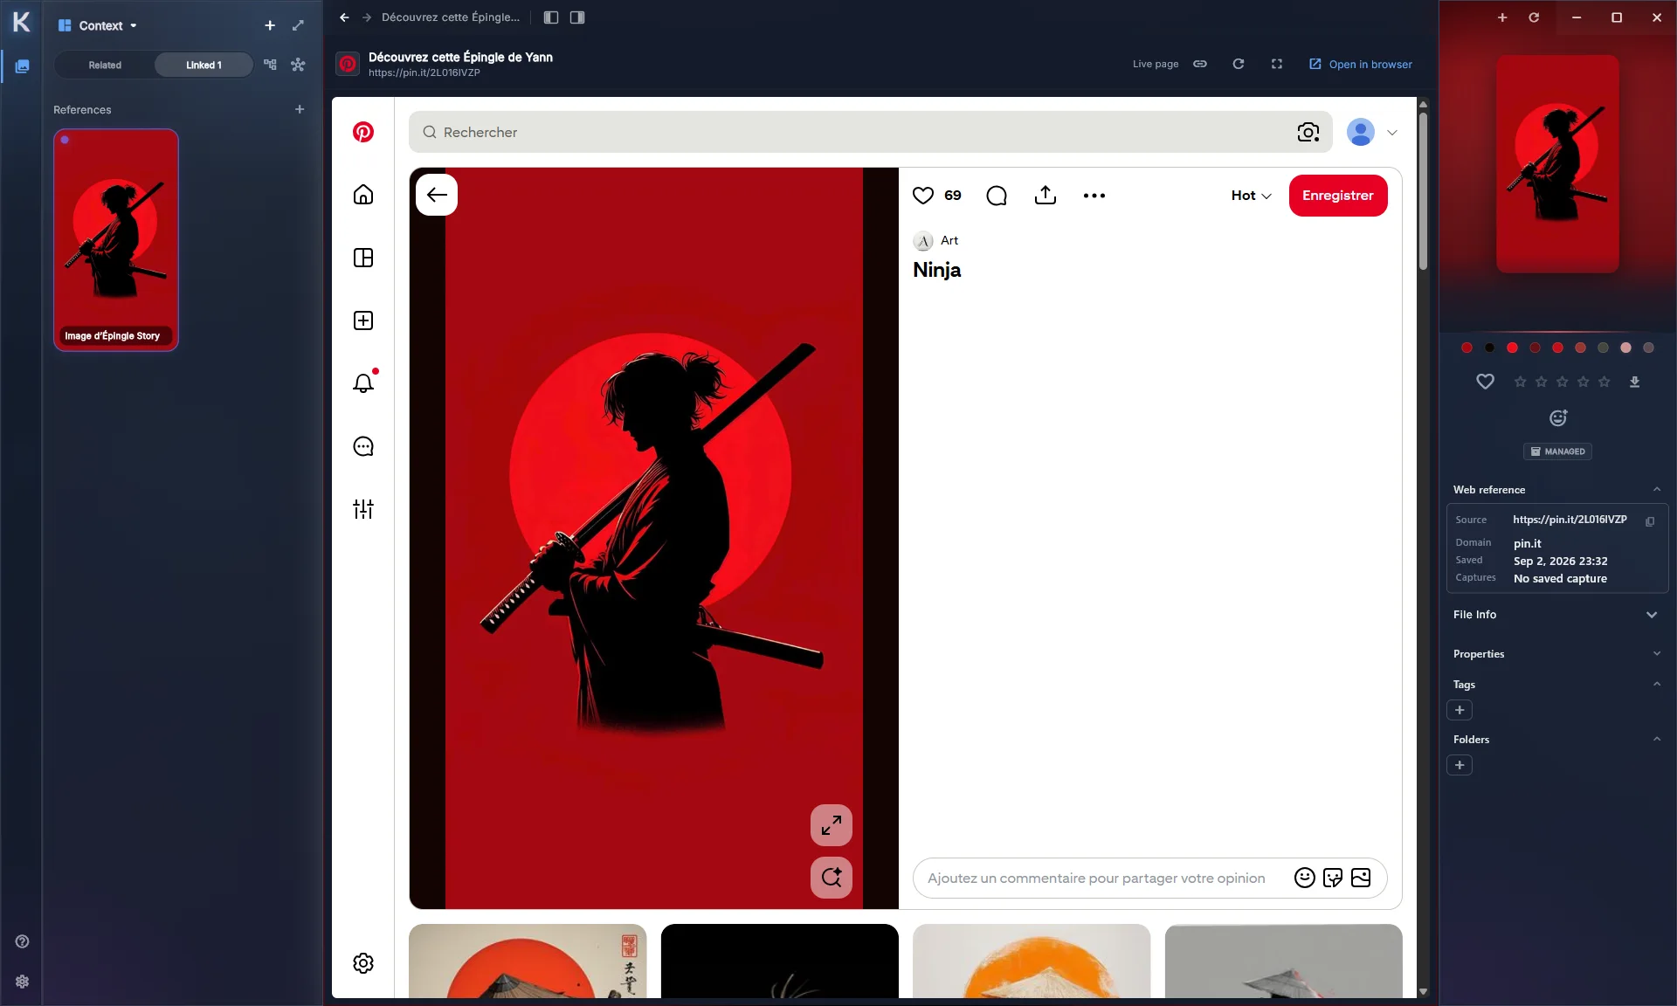Open the Hot board dropdown

tap(1251, 196)
